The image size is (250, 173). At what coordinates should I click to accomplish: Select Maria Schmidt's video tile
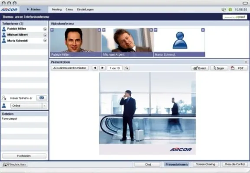tap(179, 42)
